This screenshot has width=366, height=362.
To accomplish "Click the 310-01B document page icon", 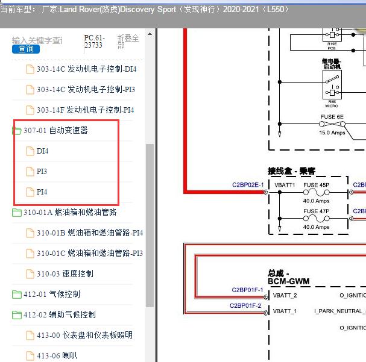I will pos(30,233).
